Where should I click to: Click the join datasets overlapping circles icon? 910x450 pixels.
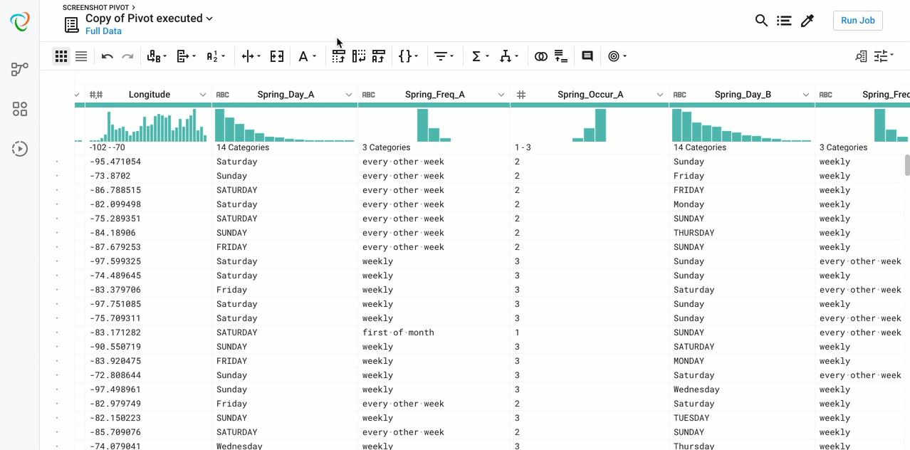click(x=540, y=56)
